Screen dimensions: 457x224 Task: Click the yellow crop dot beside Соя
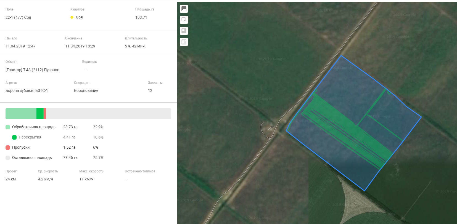pyautogui.click(x=72, y=17)
